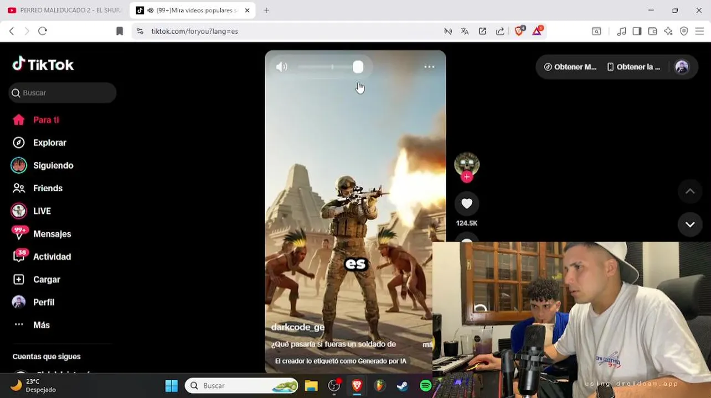
Task: Like the video with heart icon
Action: click(x=467, y=203)
